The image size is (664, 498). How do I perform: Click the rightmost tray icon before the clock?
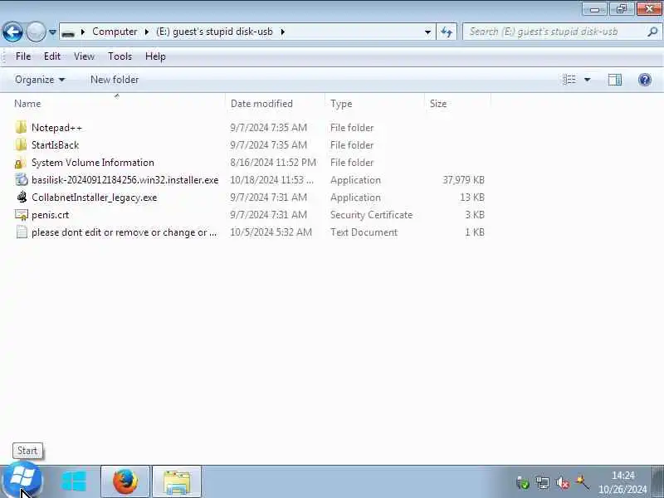[583, 482]
